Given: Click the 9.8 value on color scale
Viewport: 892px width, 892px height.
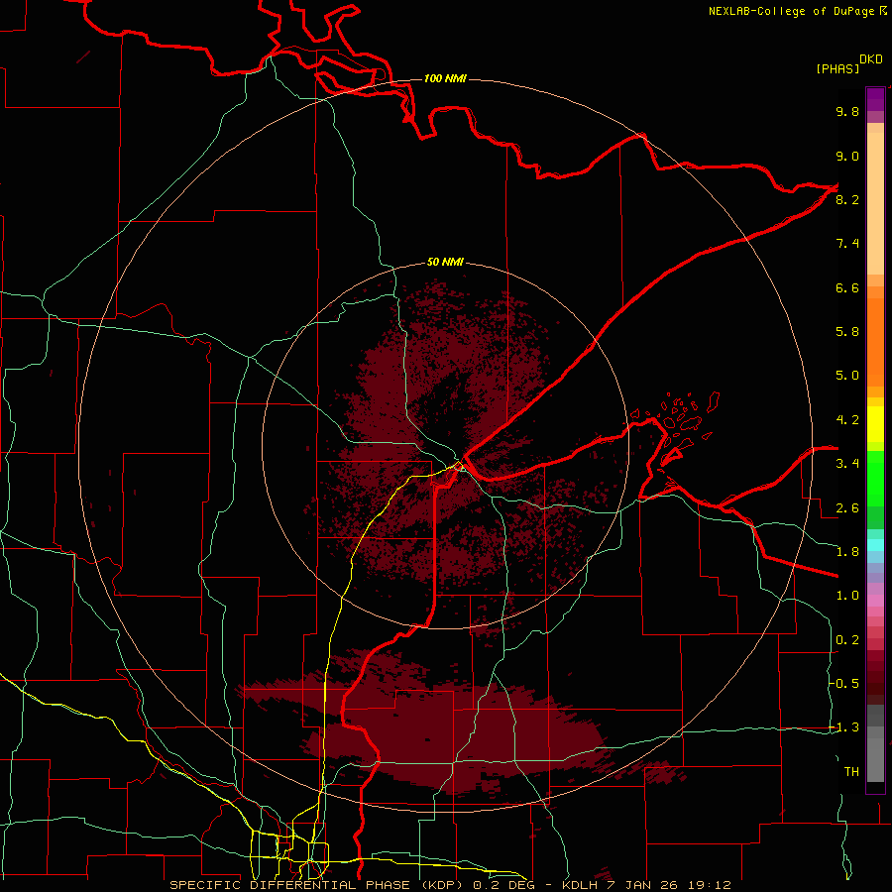Looking at the screenshot, I should coord(847,111).
